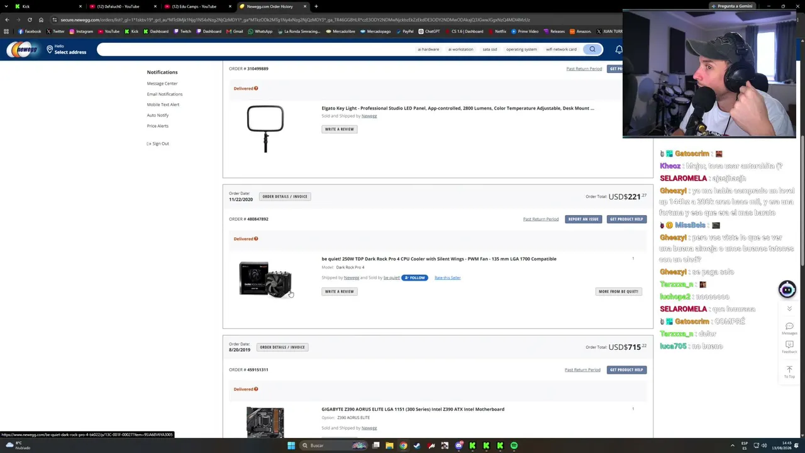Open Order Details / Invoice for the 11/22/2020 order
The image size is (805, 453).
285,196
